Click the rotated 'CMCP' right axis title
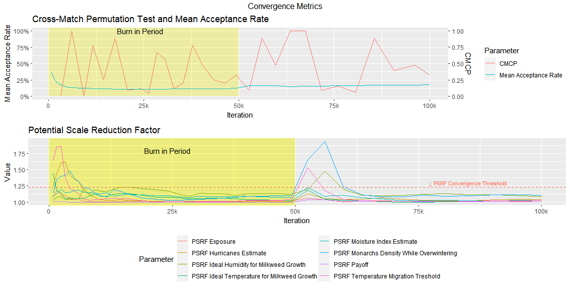The image size is (570, 289). tap(468, 63)
